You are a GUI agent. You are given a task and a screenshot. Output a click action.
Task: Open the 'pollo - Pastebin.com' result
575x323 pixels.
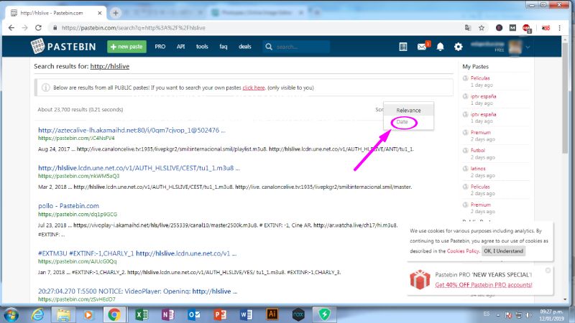pos(68,206)
